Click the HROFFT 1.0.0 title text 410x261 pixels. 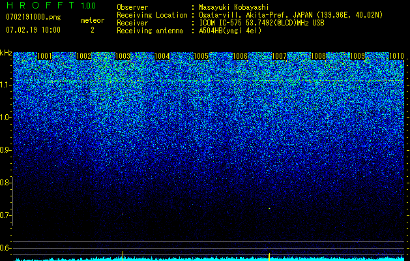pyautogui.click(x=51, y=5)
